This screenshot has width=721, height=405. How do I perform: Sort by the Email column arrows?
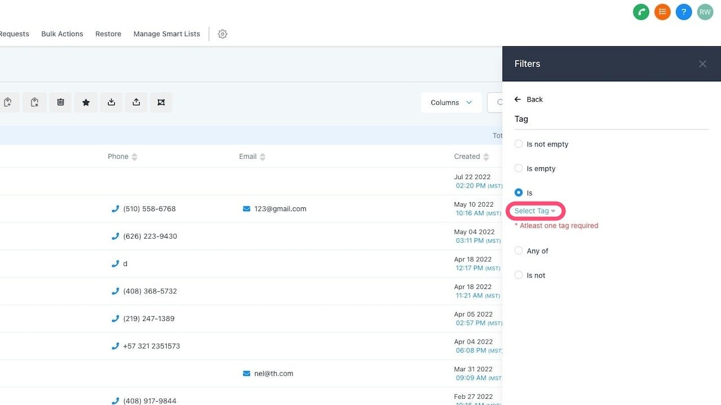point(262,157)
